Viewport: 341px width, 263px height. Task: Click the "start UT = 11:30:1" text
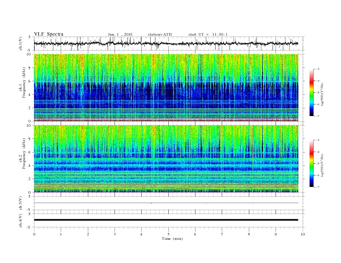click(208, 34)
